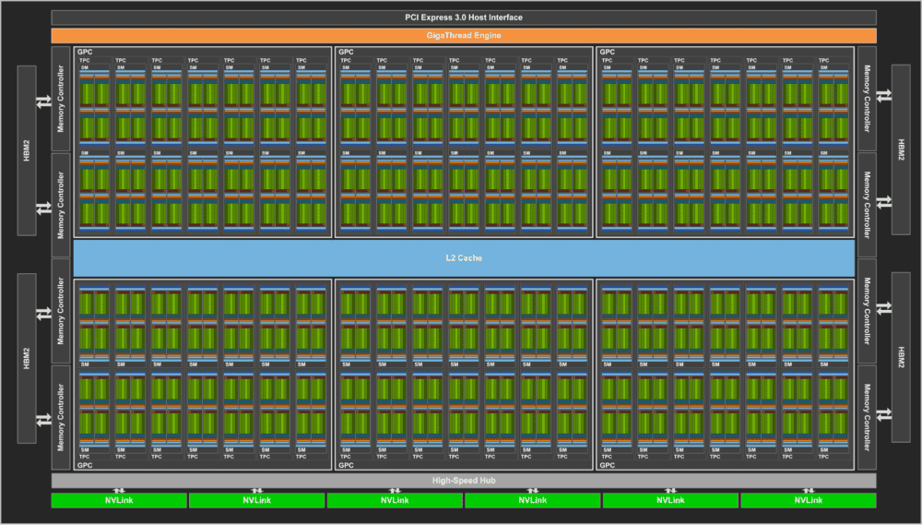Image resolution: width=922 pixels, height=525 pixels.
Task: Click the third left-side Memory Controller from top
Action: click(61, 311)
